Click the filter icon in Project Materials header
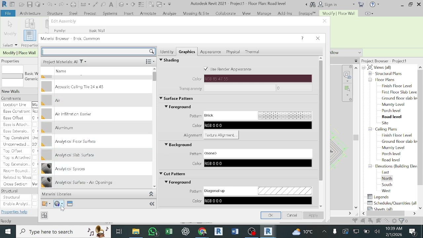This screenshot has height=238, width=423. pos(81,62)
